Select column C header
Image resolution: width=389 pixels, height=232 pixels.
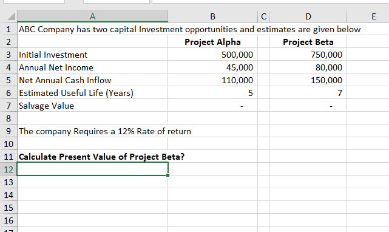tap(263, 16)
